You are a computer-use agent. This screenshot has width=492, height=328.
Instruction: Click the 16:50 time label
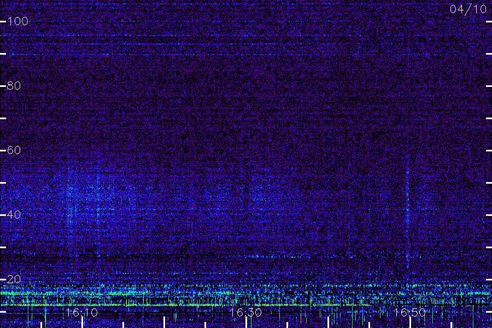click(409, 313)
